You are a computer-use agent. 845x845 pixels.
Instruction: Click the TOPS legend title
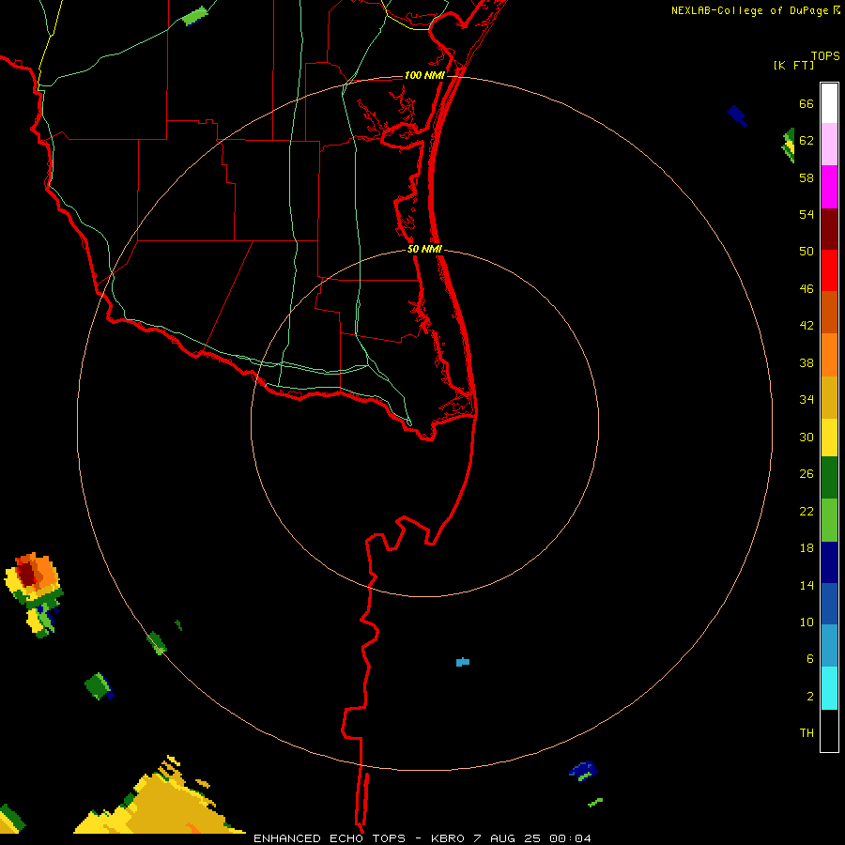(825, 55)
